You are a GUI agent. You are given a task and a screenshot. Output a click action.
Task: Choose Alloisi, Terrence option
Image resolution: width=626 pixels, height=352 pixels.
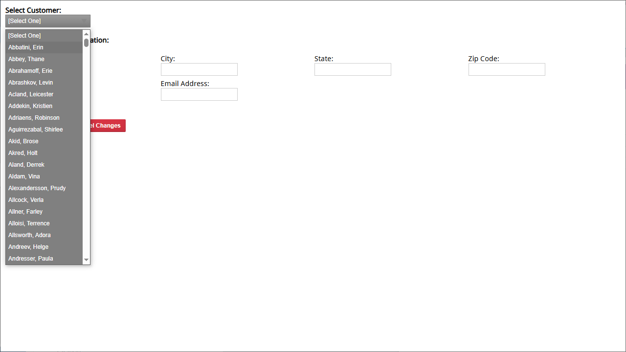point(44,223)
